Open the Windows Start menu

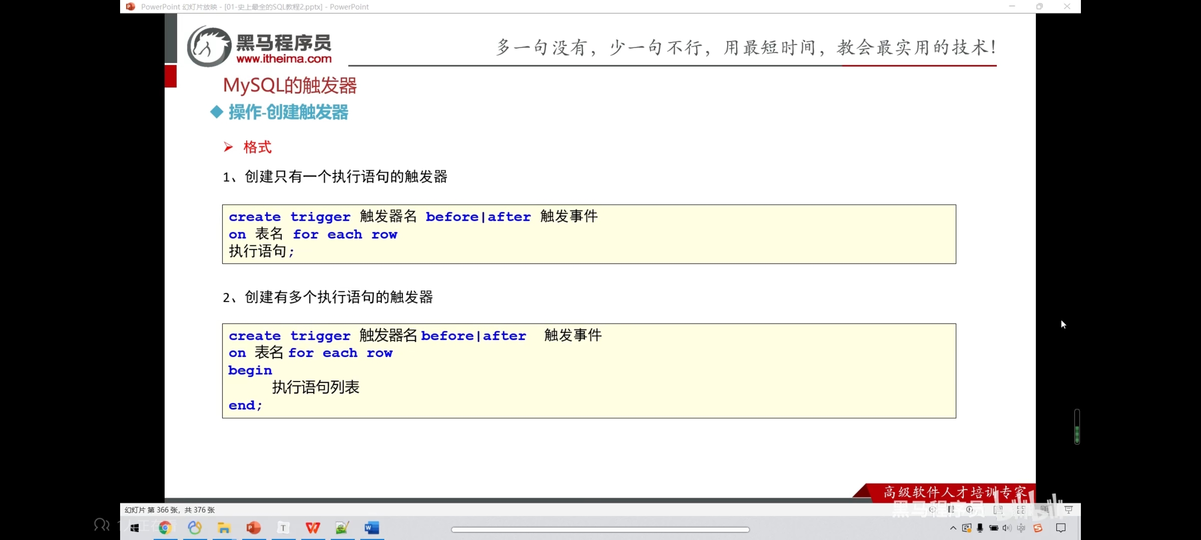coord(135,528)
